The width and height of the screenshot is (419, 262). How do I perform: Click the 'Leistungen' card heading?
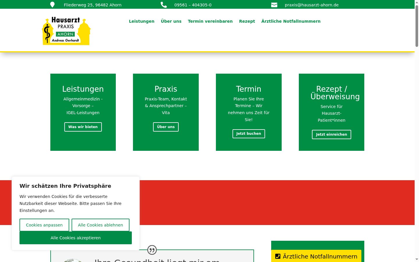click(83, 89)
